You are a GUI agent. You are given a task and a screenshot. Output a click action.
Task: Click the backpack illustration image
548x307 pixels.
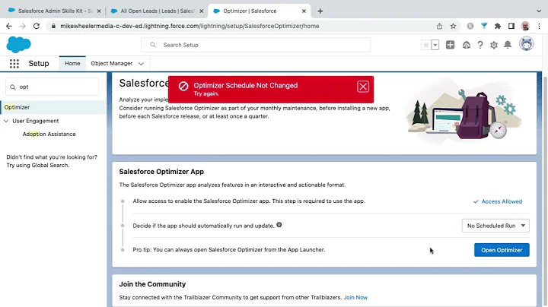[464, 111]
